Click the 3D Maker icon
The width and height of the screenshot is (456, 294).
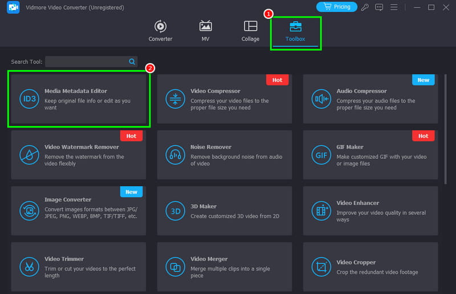175,211
